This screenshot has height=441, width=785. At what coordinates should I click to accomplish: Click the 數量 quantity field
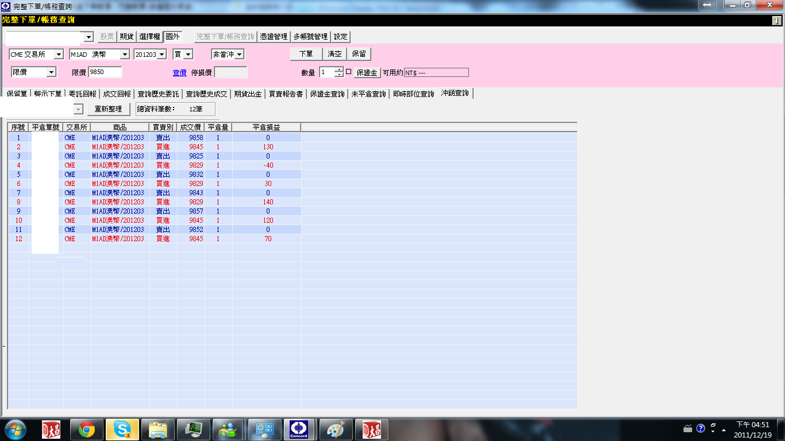tap(327, 72)
